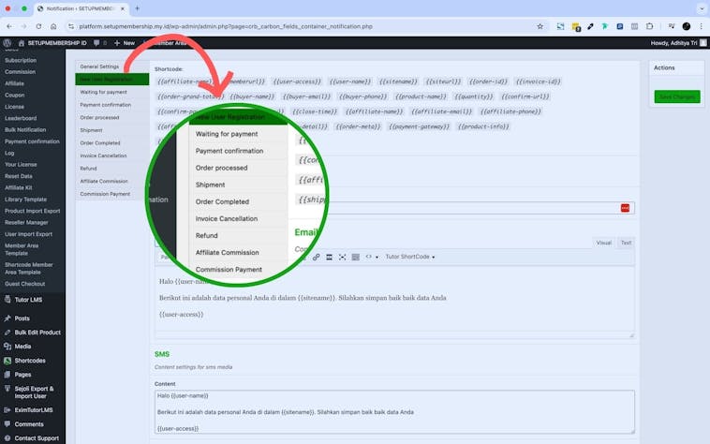Viewport: 710px width, 444px height.
Task: Open the +New menu in admin bar
Action: click(x=124, y=43)
